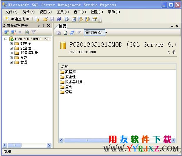Viewport: 182px width, 156px height.
Task: Expand the 安全性 tree node
Action: coord(11,48)
